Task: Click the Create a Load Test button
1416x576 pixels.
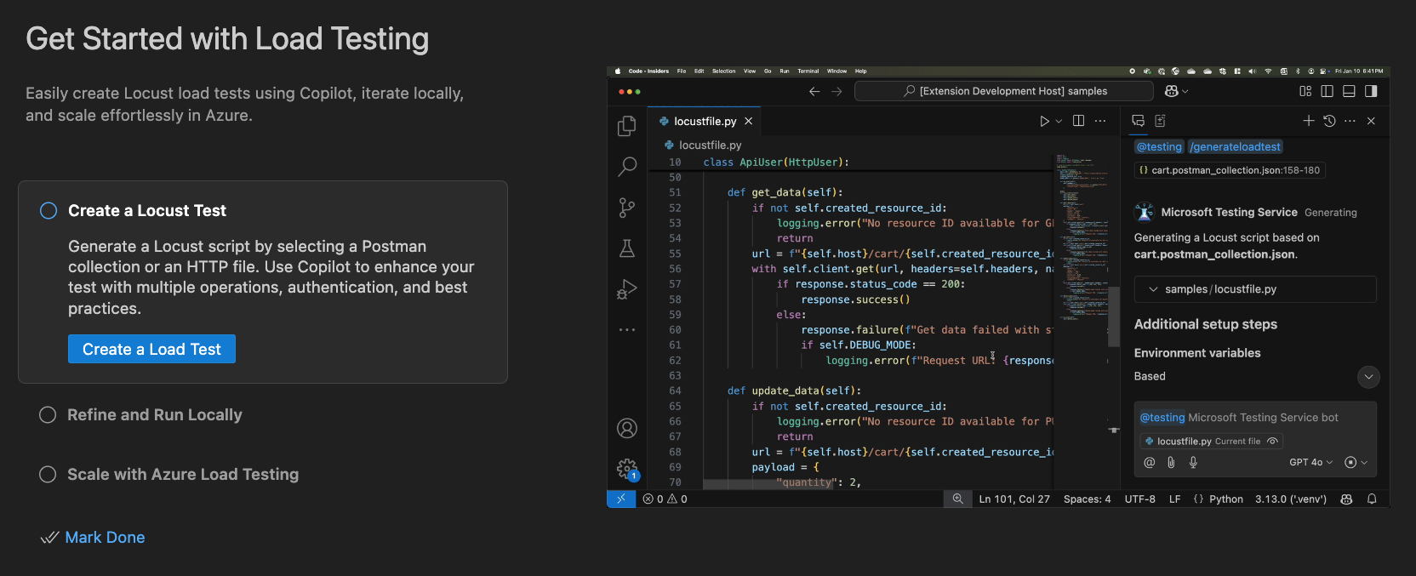Action: click(x=151, y=349)
